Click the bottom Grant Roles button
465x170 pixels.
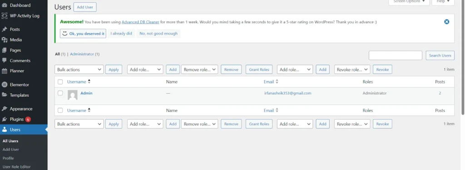(259, 124)
